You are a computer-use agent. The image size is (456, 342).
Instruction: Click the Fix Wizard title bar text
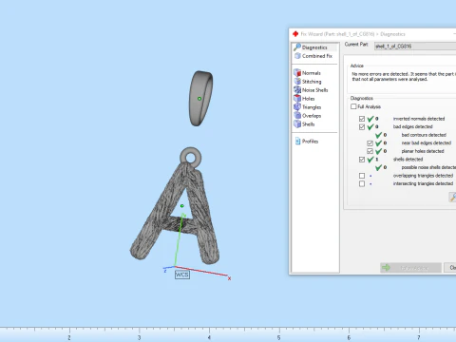[352, 34]
